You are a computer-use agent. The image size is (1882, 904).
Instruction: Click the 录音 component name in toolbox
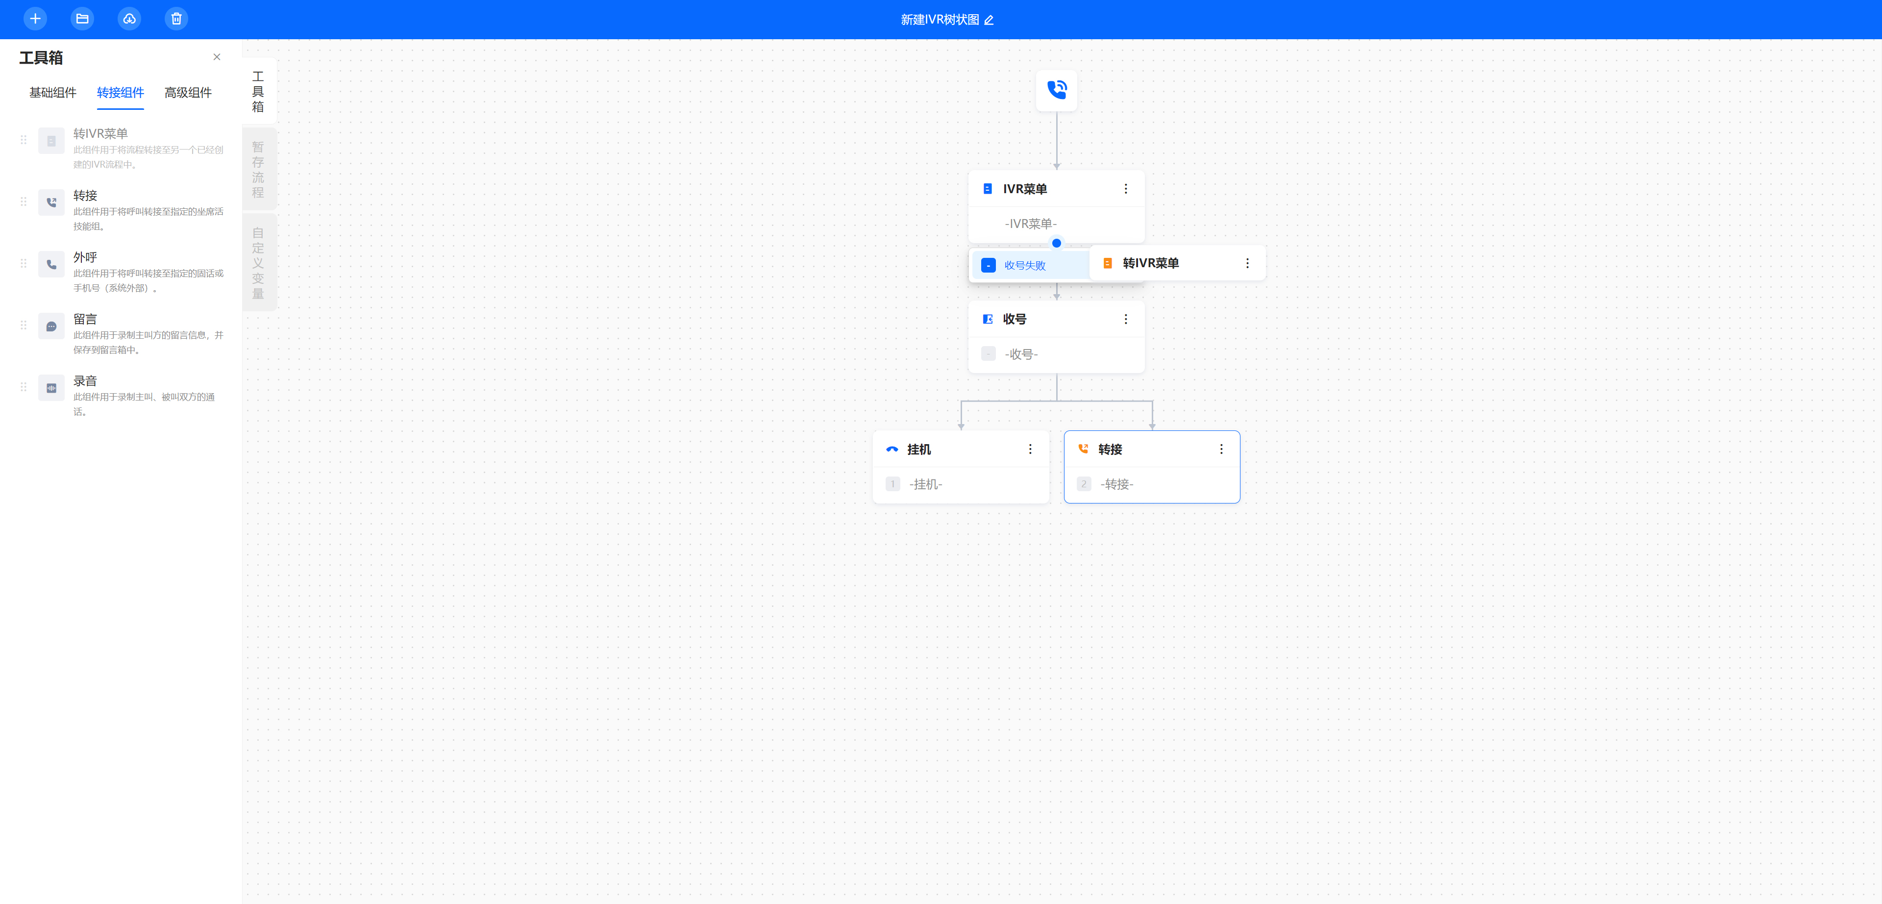click(85, 381)
